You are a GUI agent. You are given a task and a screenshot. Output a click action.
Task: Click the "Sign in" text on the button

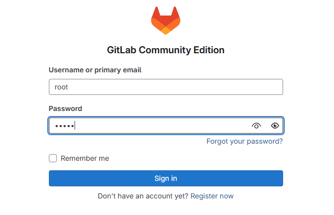click(166, 178)
